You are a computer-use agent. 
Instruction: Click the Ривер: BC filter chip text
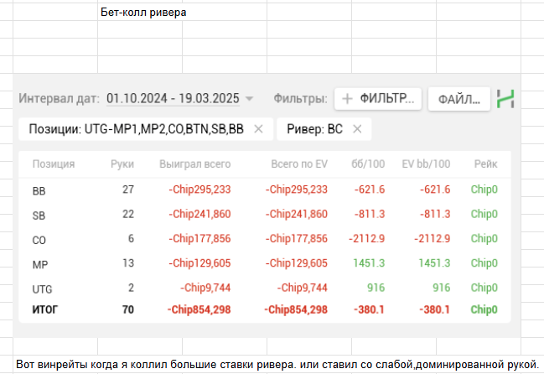(314, 129)
